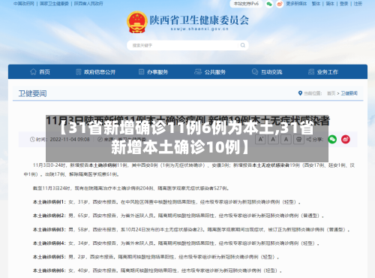The height and width of the screenshot is (278, 375).
Task: Open 业务工作 menu item
Action: (328, 72)
